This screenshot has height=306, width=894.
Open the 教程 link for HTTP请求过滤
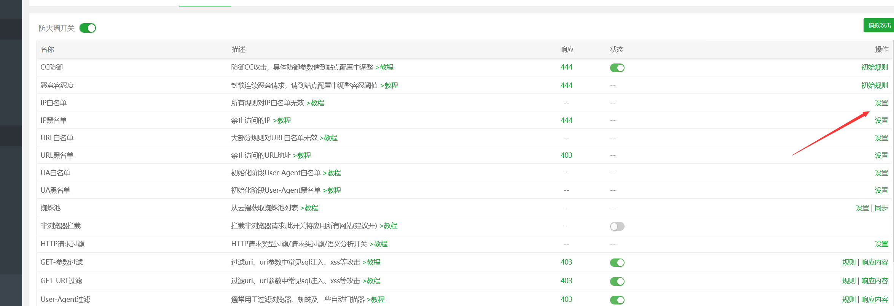click(x=379, y=244)
